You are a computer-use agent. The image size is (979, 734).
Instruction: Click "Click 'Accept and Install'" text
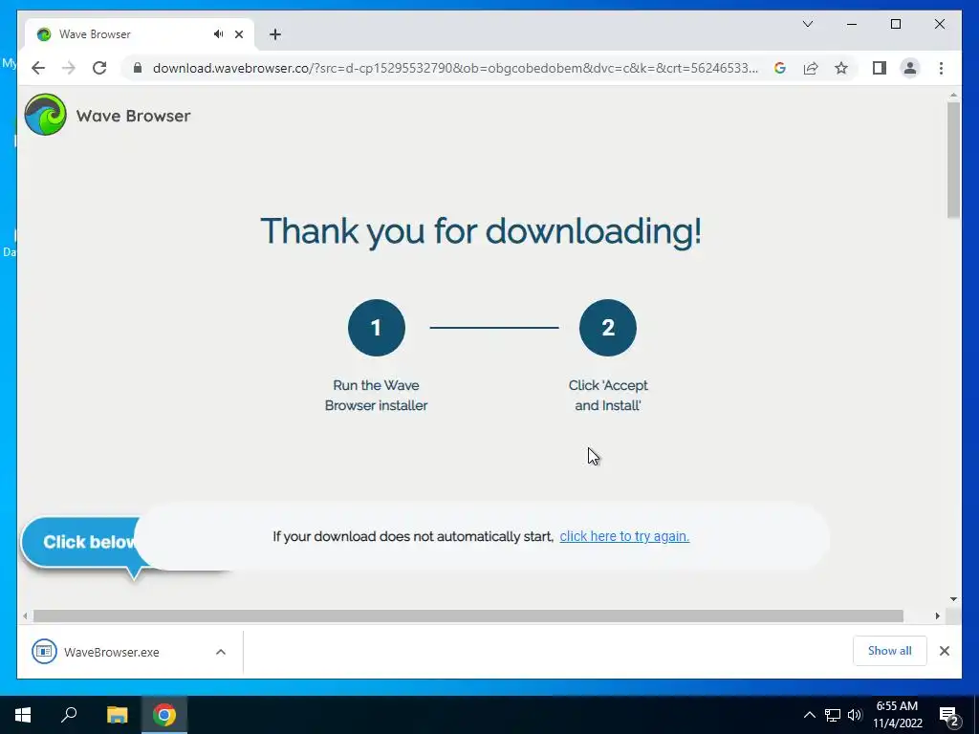click(608, 395)
